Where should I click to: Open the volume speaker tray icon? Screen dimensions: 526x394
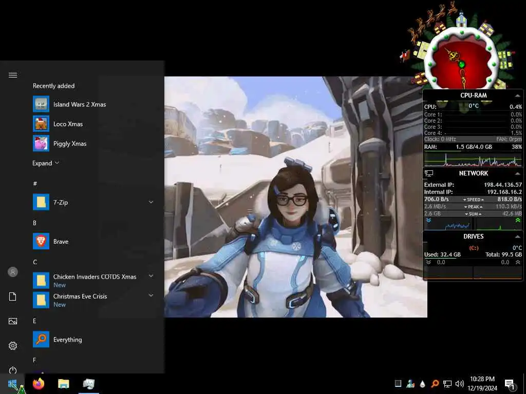(x=460, y=384)
